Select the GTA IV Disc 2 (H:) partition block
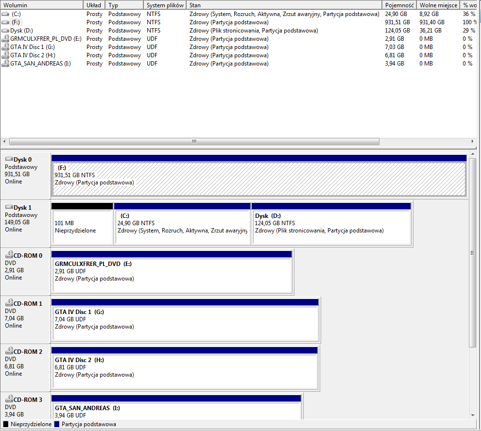Viewport: 481px width, 431px height. 184,368
